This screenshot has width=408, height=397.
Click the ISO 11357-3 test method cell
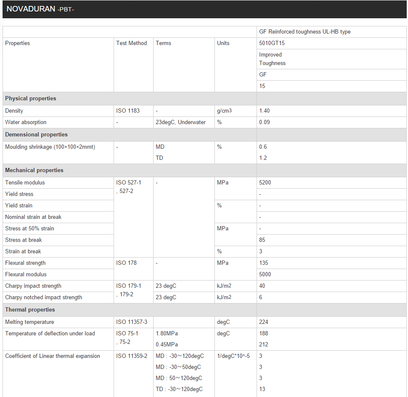click(131, 322)
